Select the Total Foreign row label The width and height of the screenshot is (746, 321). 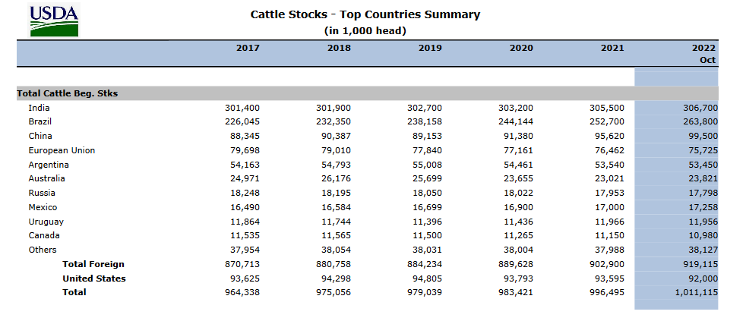pyautogui.click(x=93, y=264)
